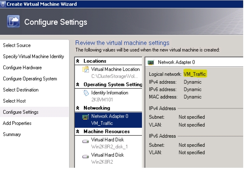Image resolution: width=244 pixels, height=176 pixels.
Task: Select the Win2K8R2_disk_1 virtual hard disk
Action: coord(109,143)
